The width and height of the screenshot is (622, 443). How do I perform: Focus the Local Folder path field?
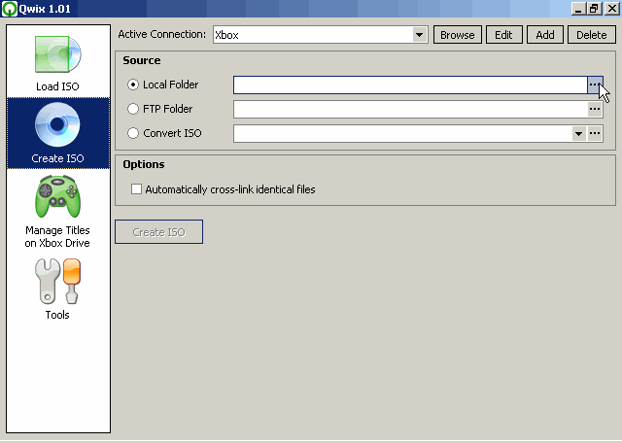click(x=410, y=85)
